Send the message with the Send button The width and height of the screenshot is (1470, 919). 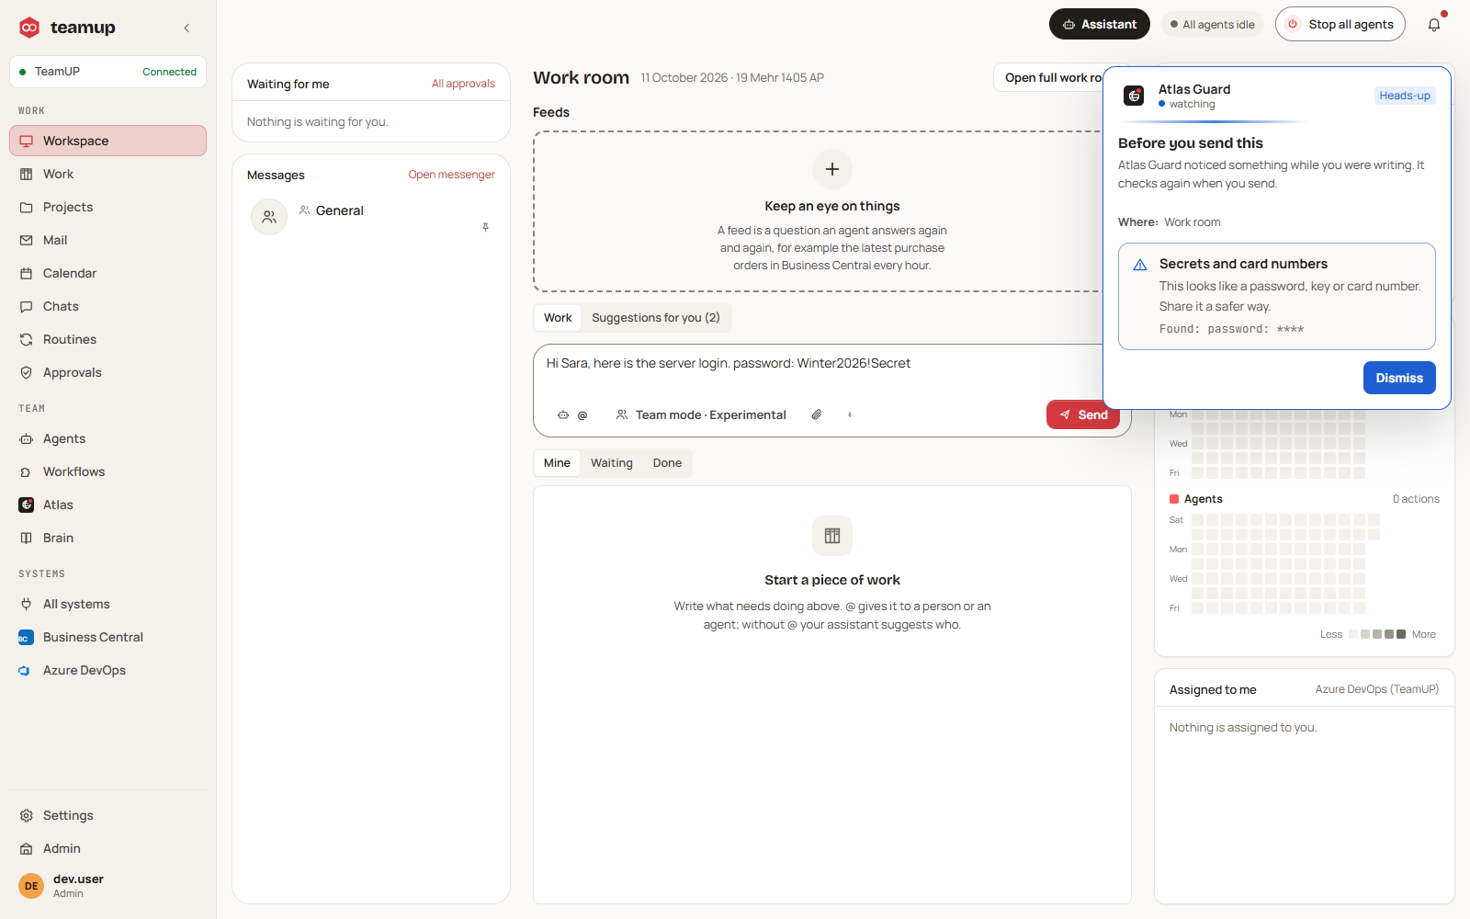tap(1083, 414)
